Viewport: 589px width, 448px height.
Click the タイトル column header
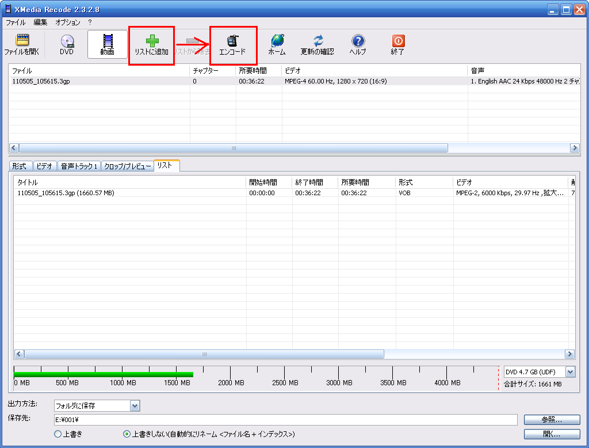click(130, 183)
